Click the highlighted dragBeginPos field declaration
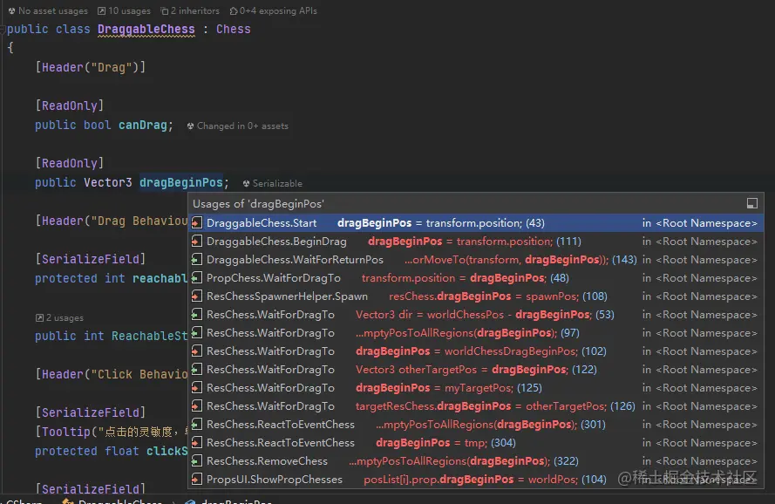 point(181,182)
